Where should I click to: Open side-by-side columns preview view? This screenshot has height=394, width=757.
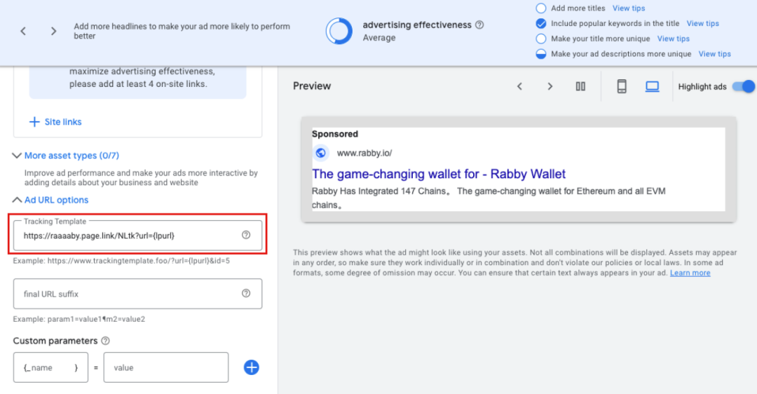coord(580,86)
